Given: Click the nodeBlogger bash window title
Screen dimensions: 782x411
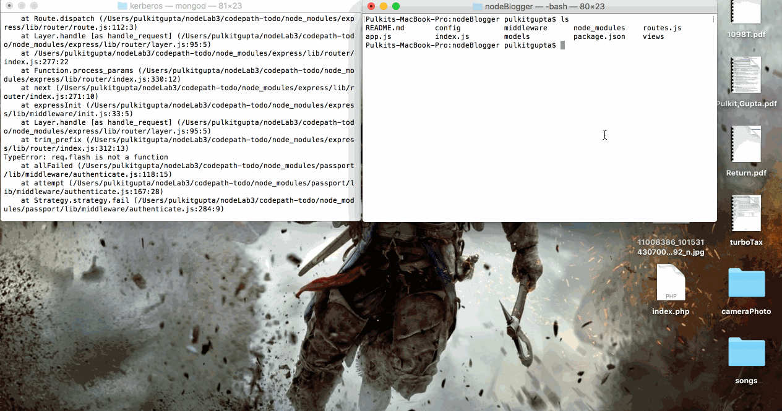Looking at the screenshot, I should click(x=544, y=6).
